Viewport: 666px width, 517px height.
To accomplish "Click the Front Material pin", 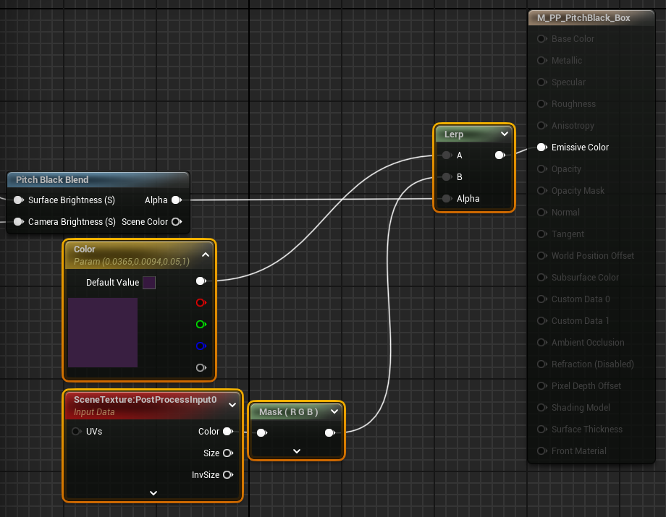I will (541, 450).
